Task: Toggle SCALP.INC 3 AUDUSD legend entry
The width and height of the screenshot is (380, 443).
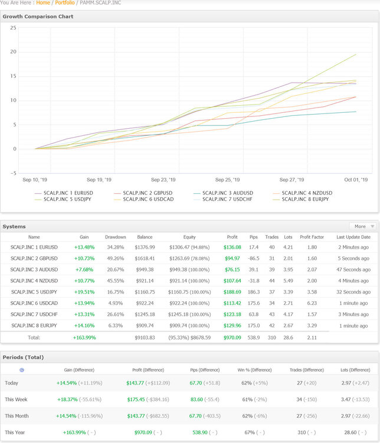Action: point(223,193)
